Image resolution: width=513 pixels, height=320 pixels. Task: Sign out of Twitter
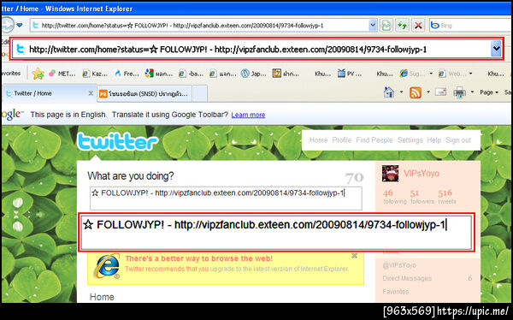click(458, 140)
